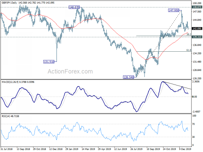
Task: Click the 13 Sep 2018 date label
Action: 23,149
